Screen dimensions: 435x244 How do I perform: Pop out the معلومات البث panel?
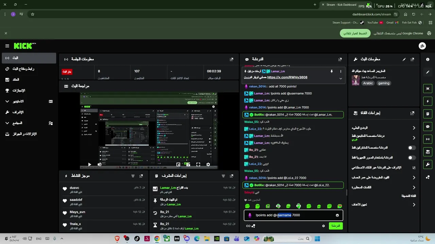(412, 59)
